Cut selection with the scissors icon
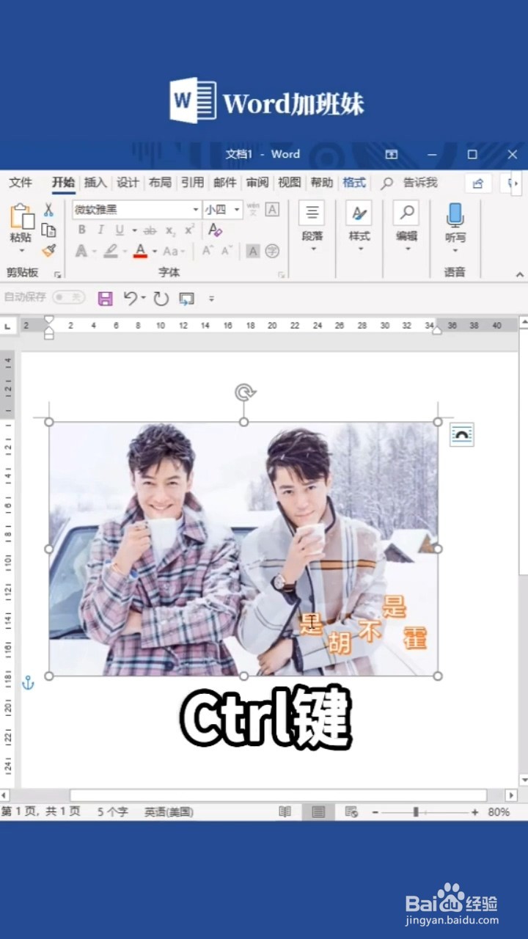 (x=48, y=210)
